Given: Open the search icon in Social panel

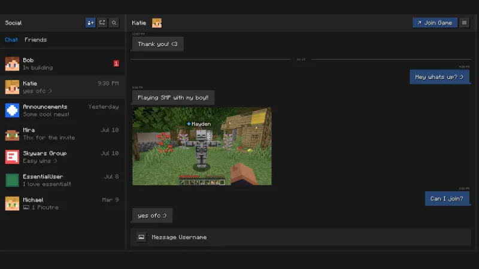Looking at the screenshot, I should (114, 23).
